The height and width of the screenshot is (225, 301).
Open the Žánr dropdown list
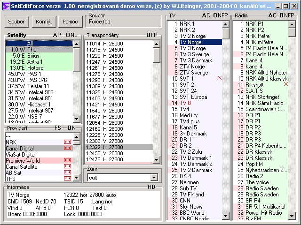click(x=154, y=178)
